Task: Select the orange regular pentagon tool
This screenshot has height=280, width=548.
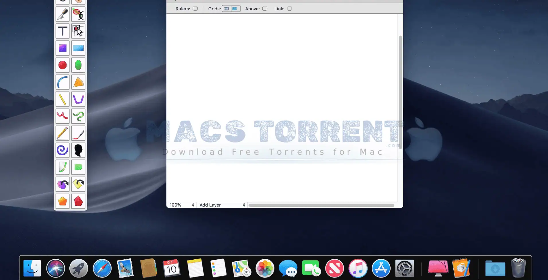Action: pyautogui.click(x=63, y=201)
